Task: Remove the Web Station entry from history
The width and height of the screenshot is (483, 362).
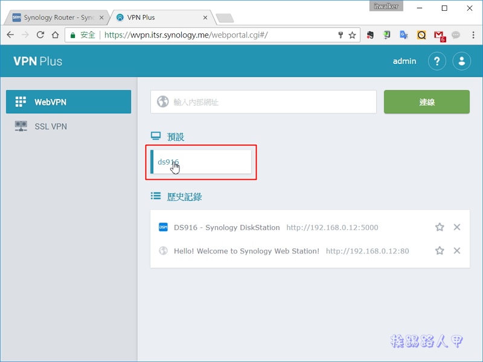Action: click(457, 250)
